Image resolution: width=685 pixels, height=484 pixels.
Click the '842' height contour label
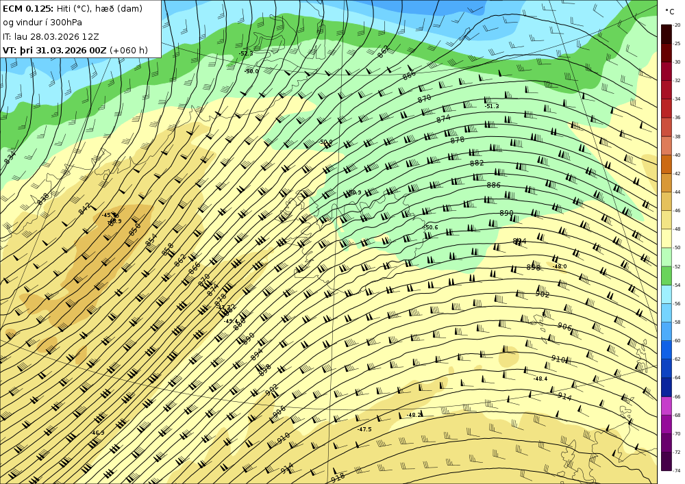pyautogui.click(x=84, y=209)
